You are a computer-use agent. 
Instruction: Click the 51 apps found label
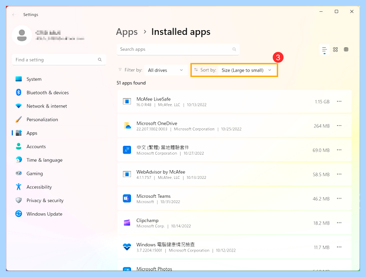[x=131, y=83]
